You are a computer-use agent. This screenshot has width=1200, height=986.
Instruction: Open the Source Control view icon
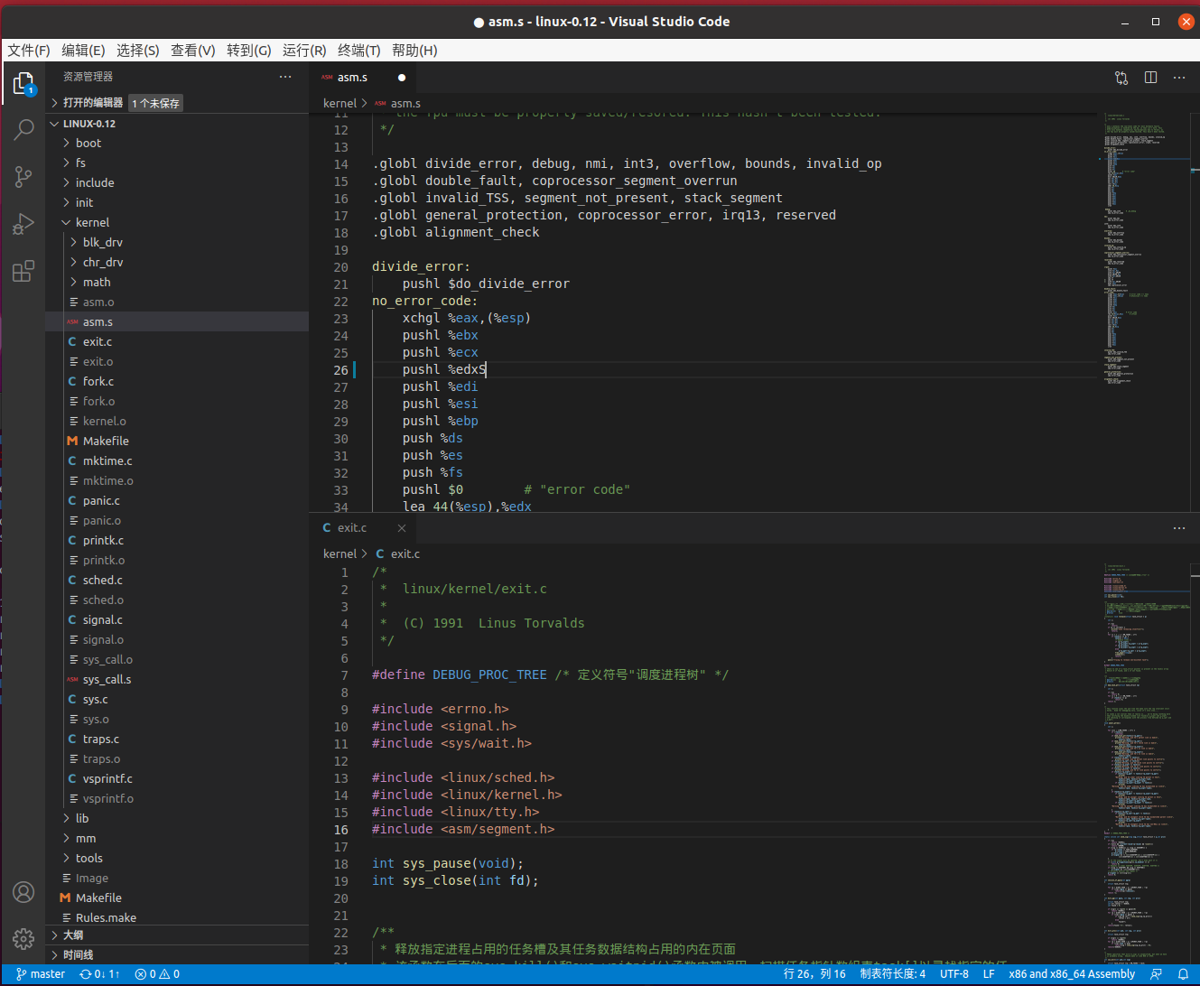click(x=23, y=177)
